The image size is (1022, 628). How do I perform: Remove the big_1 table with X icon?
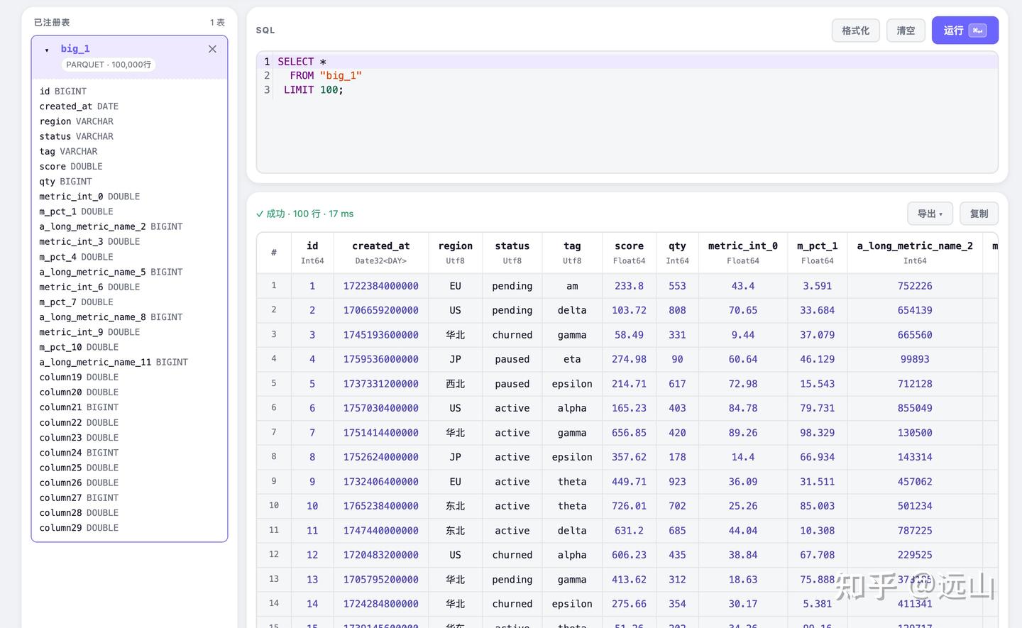pos(212,49)
